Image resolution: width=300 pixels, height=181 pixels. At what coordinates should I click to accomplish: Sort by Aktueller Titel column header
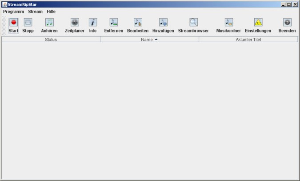click(x=248, y=40)
